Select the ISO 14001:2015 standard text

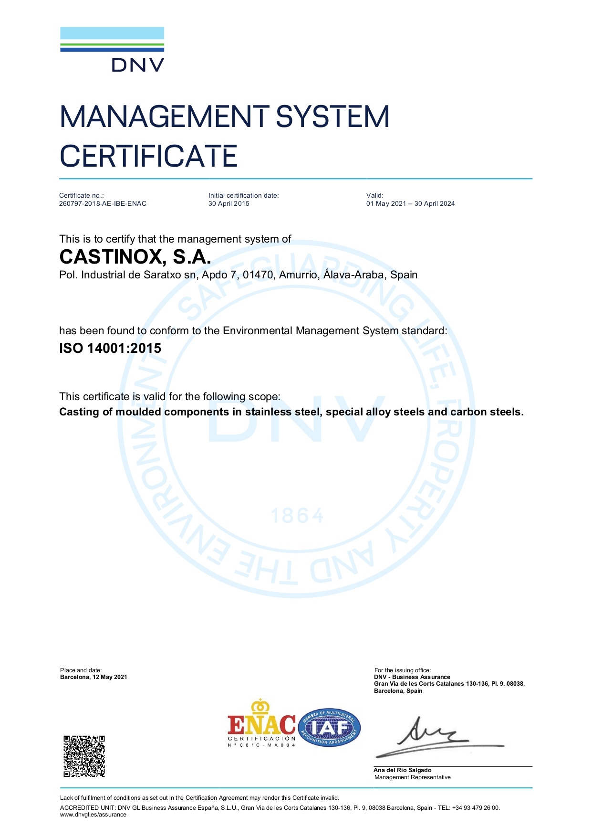110,348
